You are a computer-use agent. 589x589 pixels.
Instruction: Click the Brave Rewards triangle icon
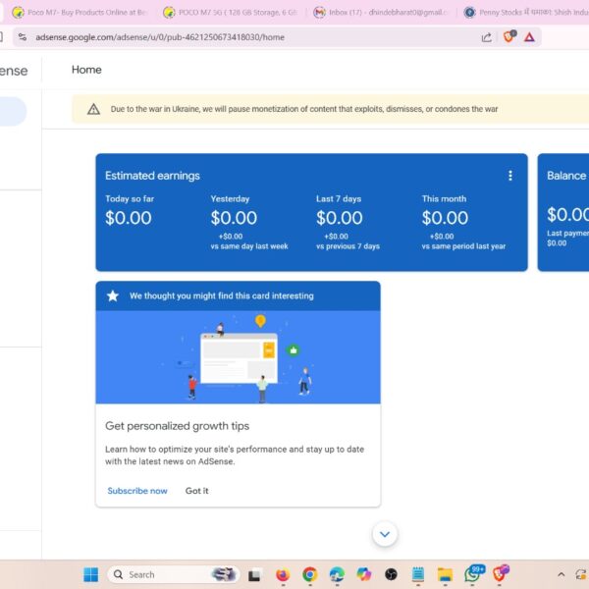click(529, 37)
